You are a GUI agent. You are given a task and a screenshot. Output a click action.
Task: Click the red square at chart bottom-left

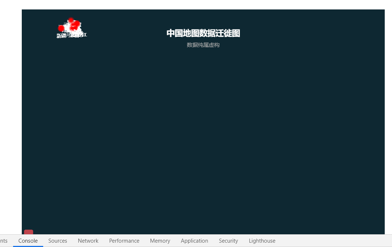coord(29,232)
